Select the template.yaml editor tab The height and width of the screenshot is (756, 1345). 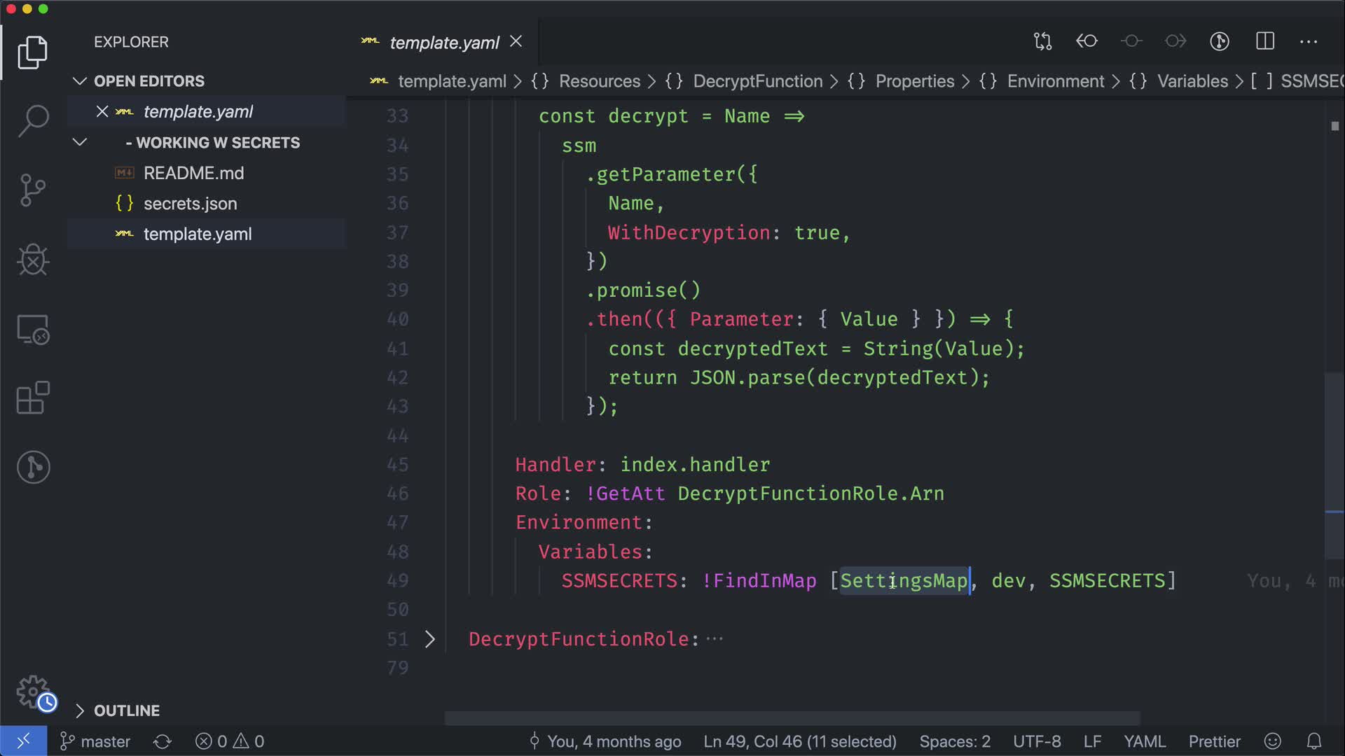[443, 43]
